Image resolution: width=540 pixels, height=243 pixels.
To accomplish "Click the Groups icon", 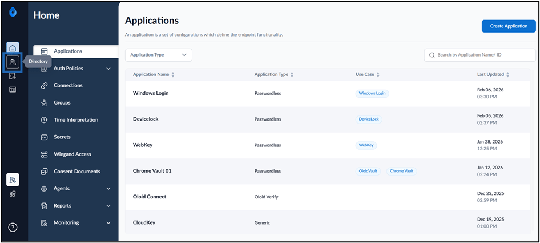I will (x=44, y=103).
